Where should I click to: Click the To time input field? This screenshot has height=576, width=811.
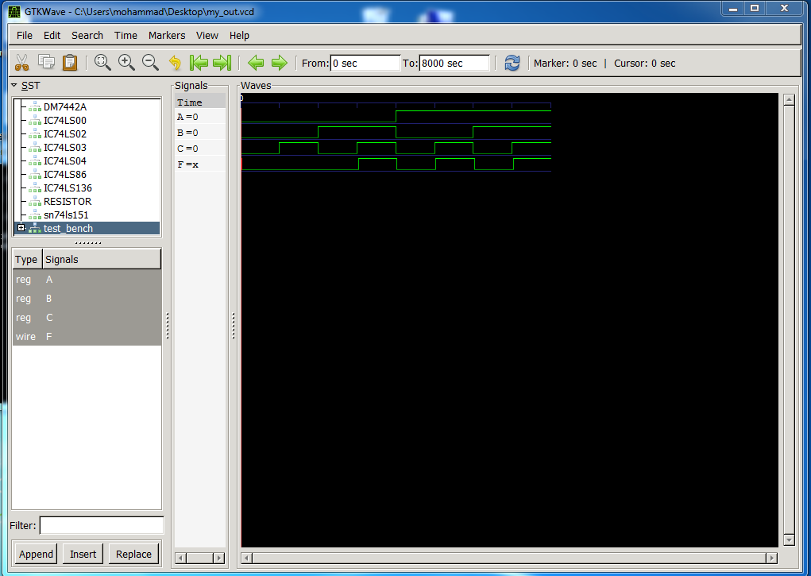click(x=454, y=64)
